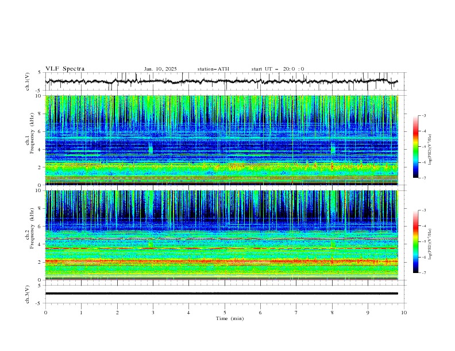Click the ch.1 colorbar 'log(PSD)(V²/Hz)' label
The image size is (455, 351).
[430, 150]
